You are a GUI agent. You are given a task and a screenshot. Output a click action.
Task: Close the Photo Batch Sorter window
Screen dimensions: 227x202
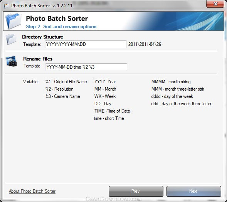[x=215, y=4]
